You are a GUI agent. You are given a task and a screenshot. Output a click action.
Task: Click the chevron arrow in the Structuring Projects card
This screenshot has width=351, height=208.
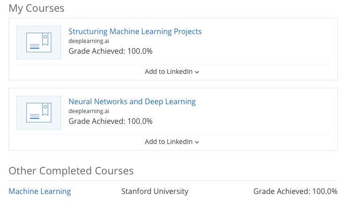pyautogui.click(x=197, y=72)
